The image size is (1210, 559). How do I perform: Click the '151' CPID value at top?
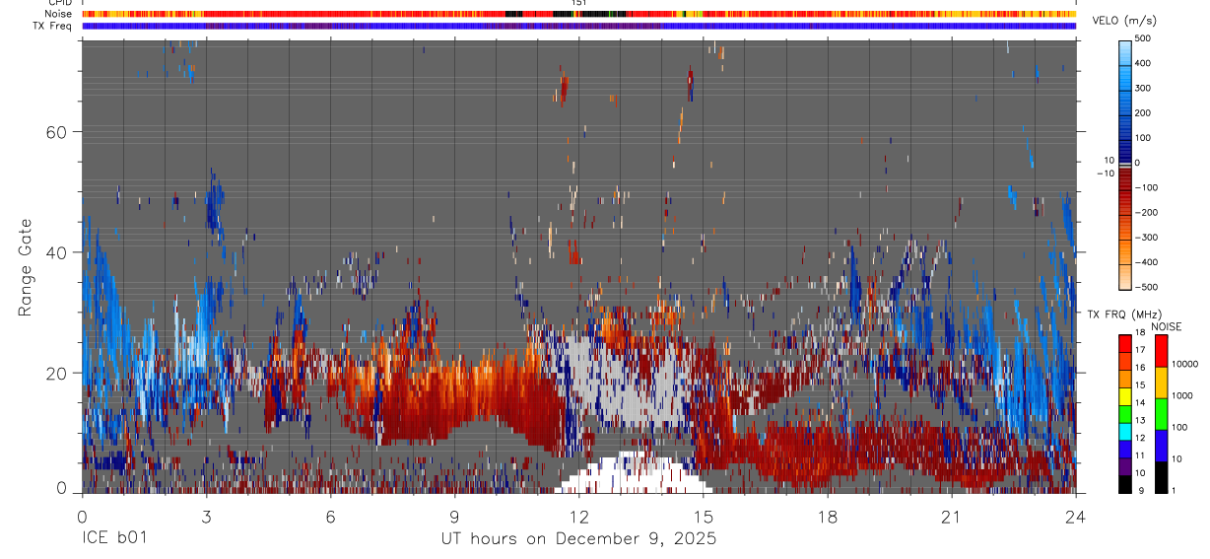tap(579, 3)
